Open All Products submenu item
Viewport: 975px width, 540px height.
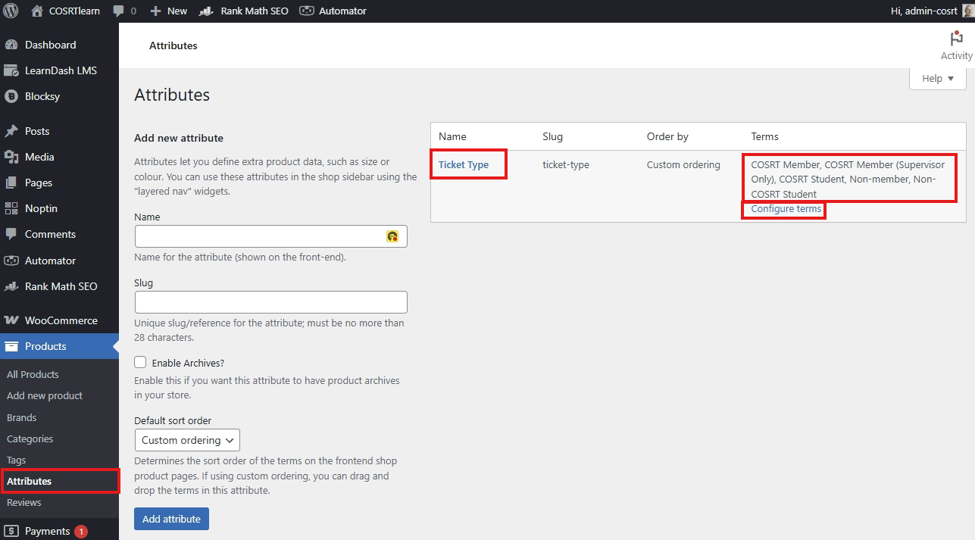pos(33,374)
